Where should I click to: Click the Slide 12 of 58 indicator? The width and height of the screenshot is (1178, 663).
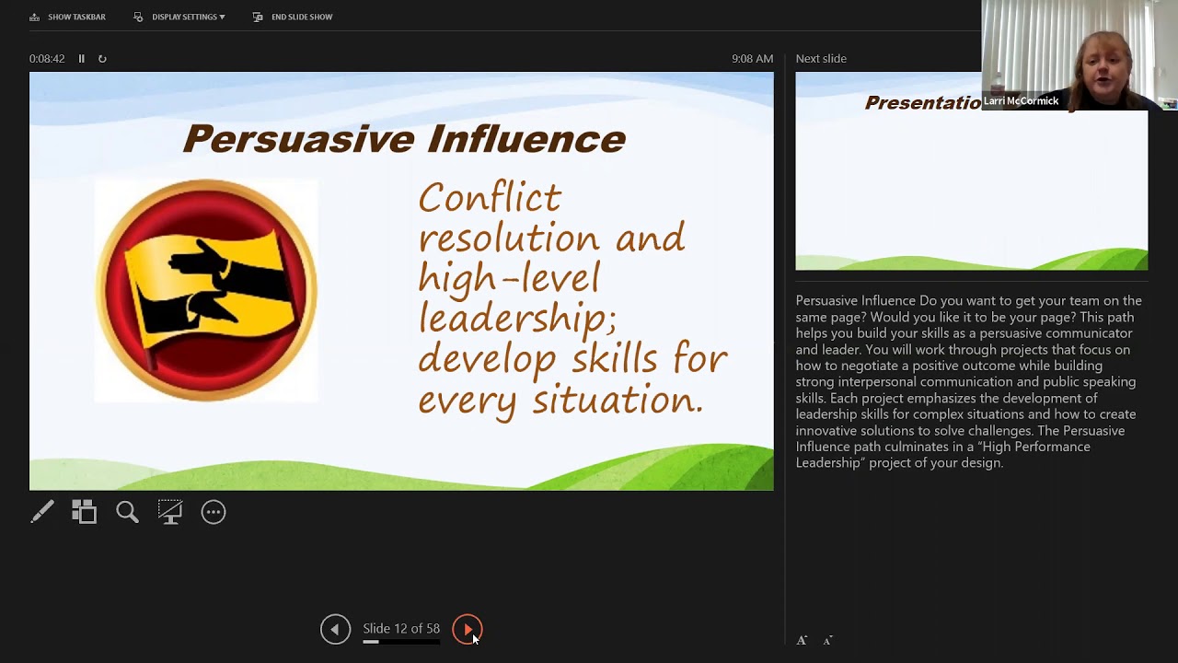[401, 628]
